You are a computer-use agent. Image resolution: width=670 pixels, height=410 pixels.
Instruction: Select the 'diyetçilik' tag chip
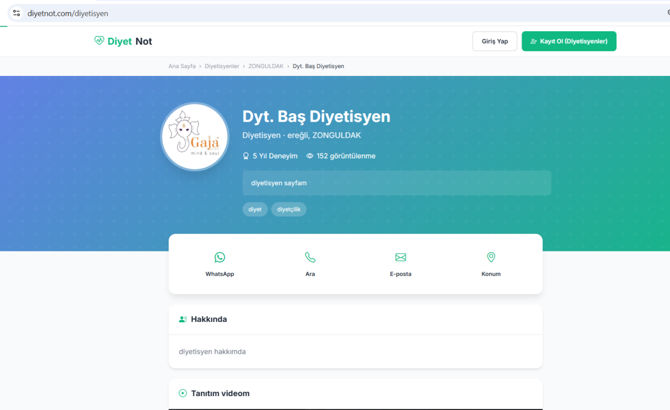pyautogui.click(x=289, y=209)
